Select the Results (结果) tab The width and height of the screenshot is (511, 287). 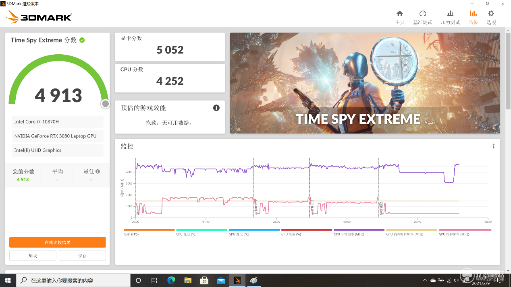point(473,17)
